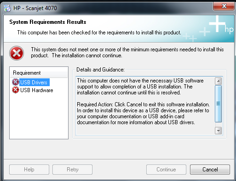This screenshot has height=181, width=236.
Task: Click the Retry button
Action: (72, 170)
